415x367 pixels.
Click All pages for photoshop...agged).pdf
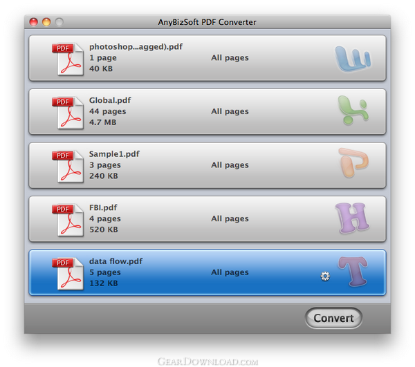230,58
